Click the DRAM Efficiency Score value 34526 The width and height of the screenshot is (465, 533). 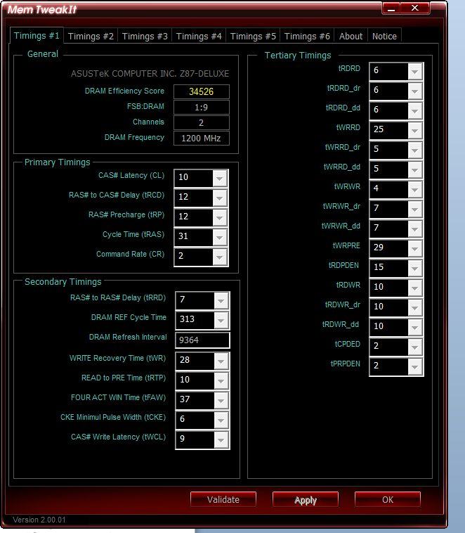point(202,91)
